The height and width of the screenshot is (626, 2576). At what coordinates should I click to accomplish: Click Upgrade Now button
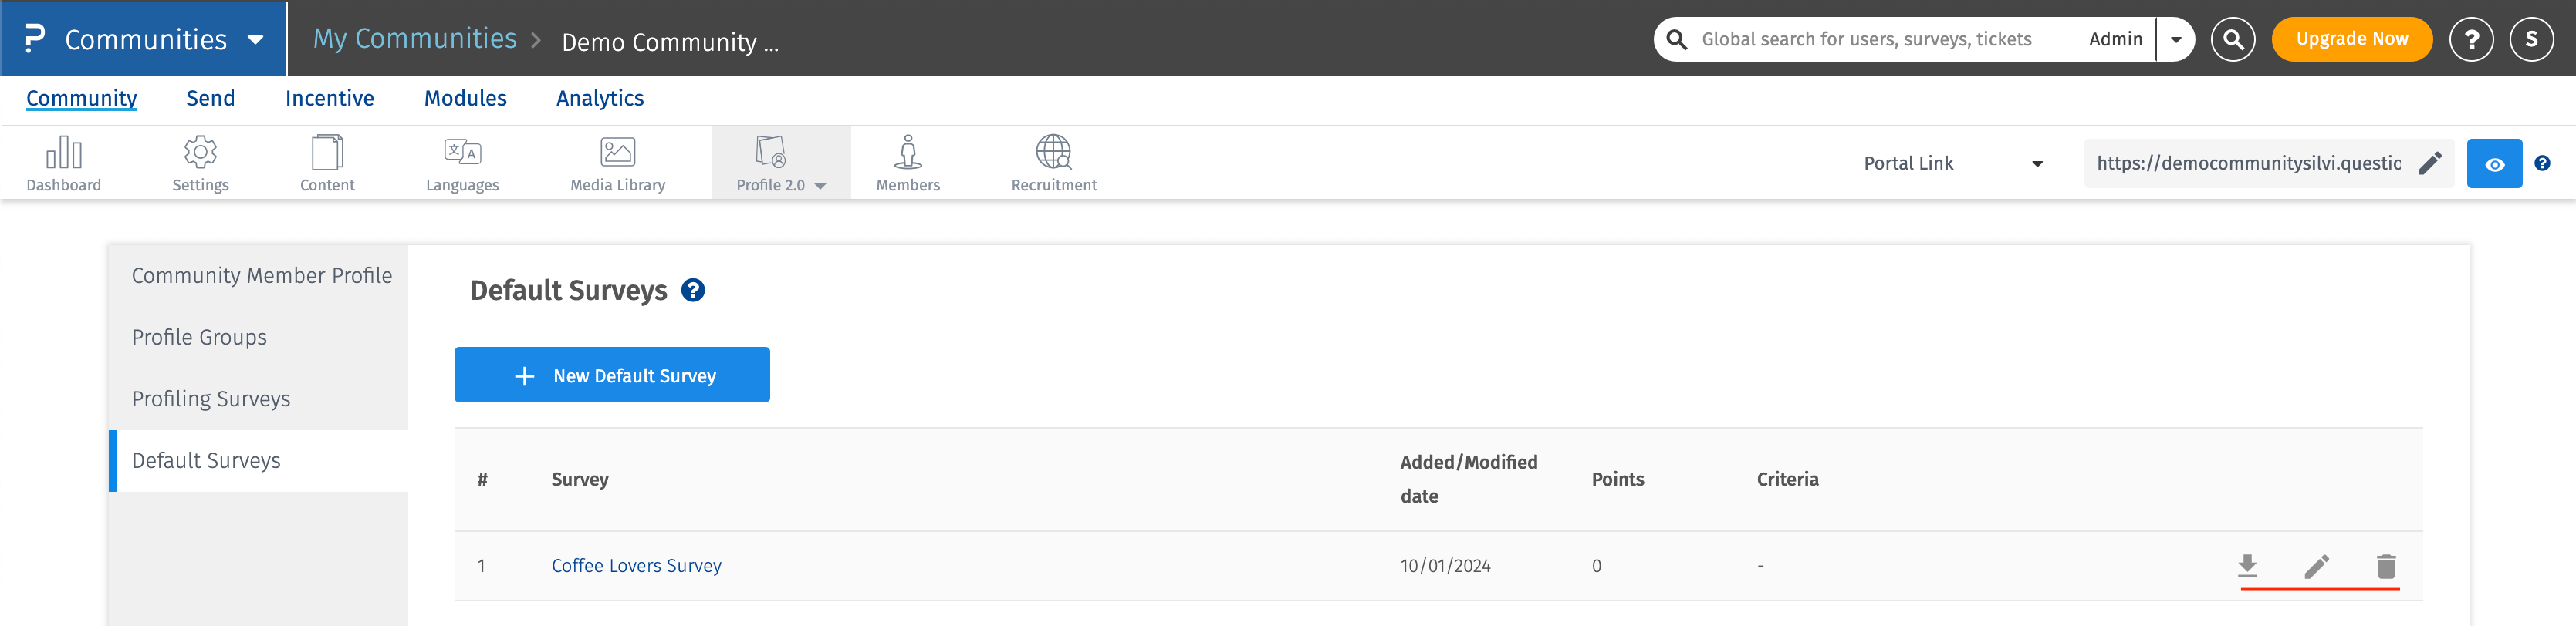point(2351,40)
